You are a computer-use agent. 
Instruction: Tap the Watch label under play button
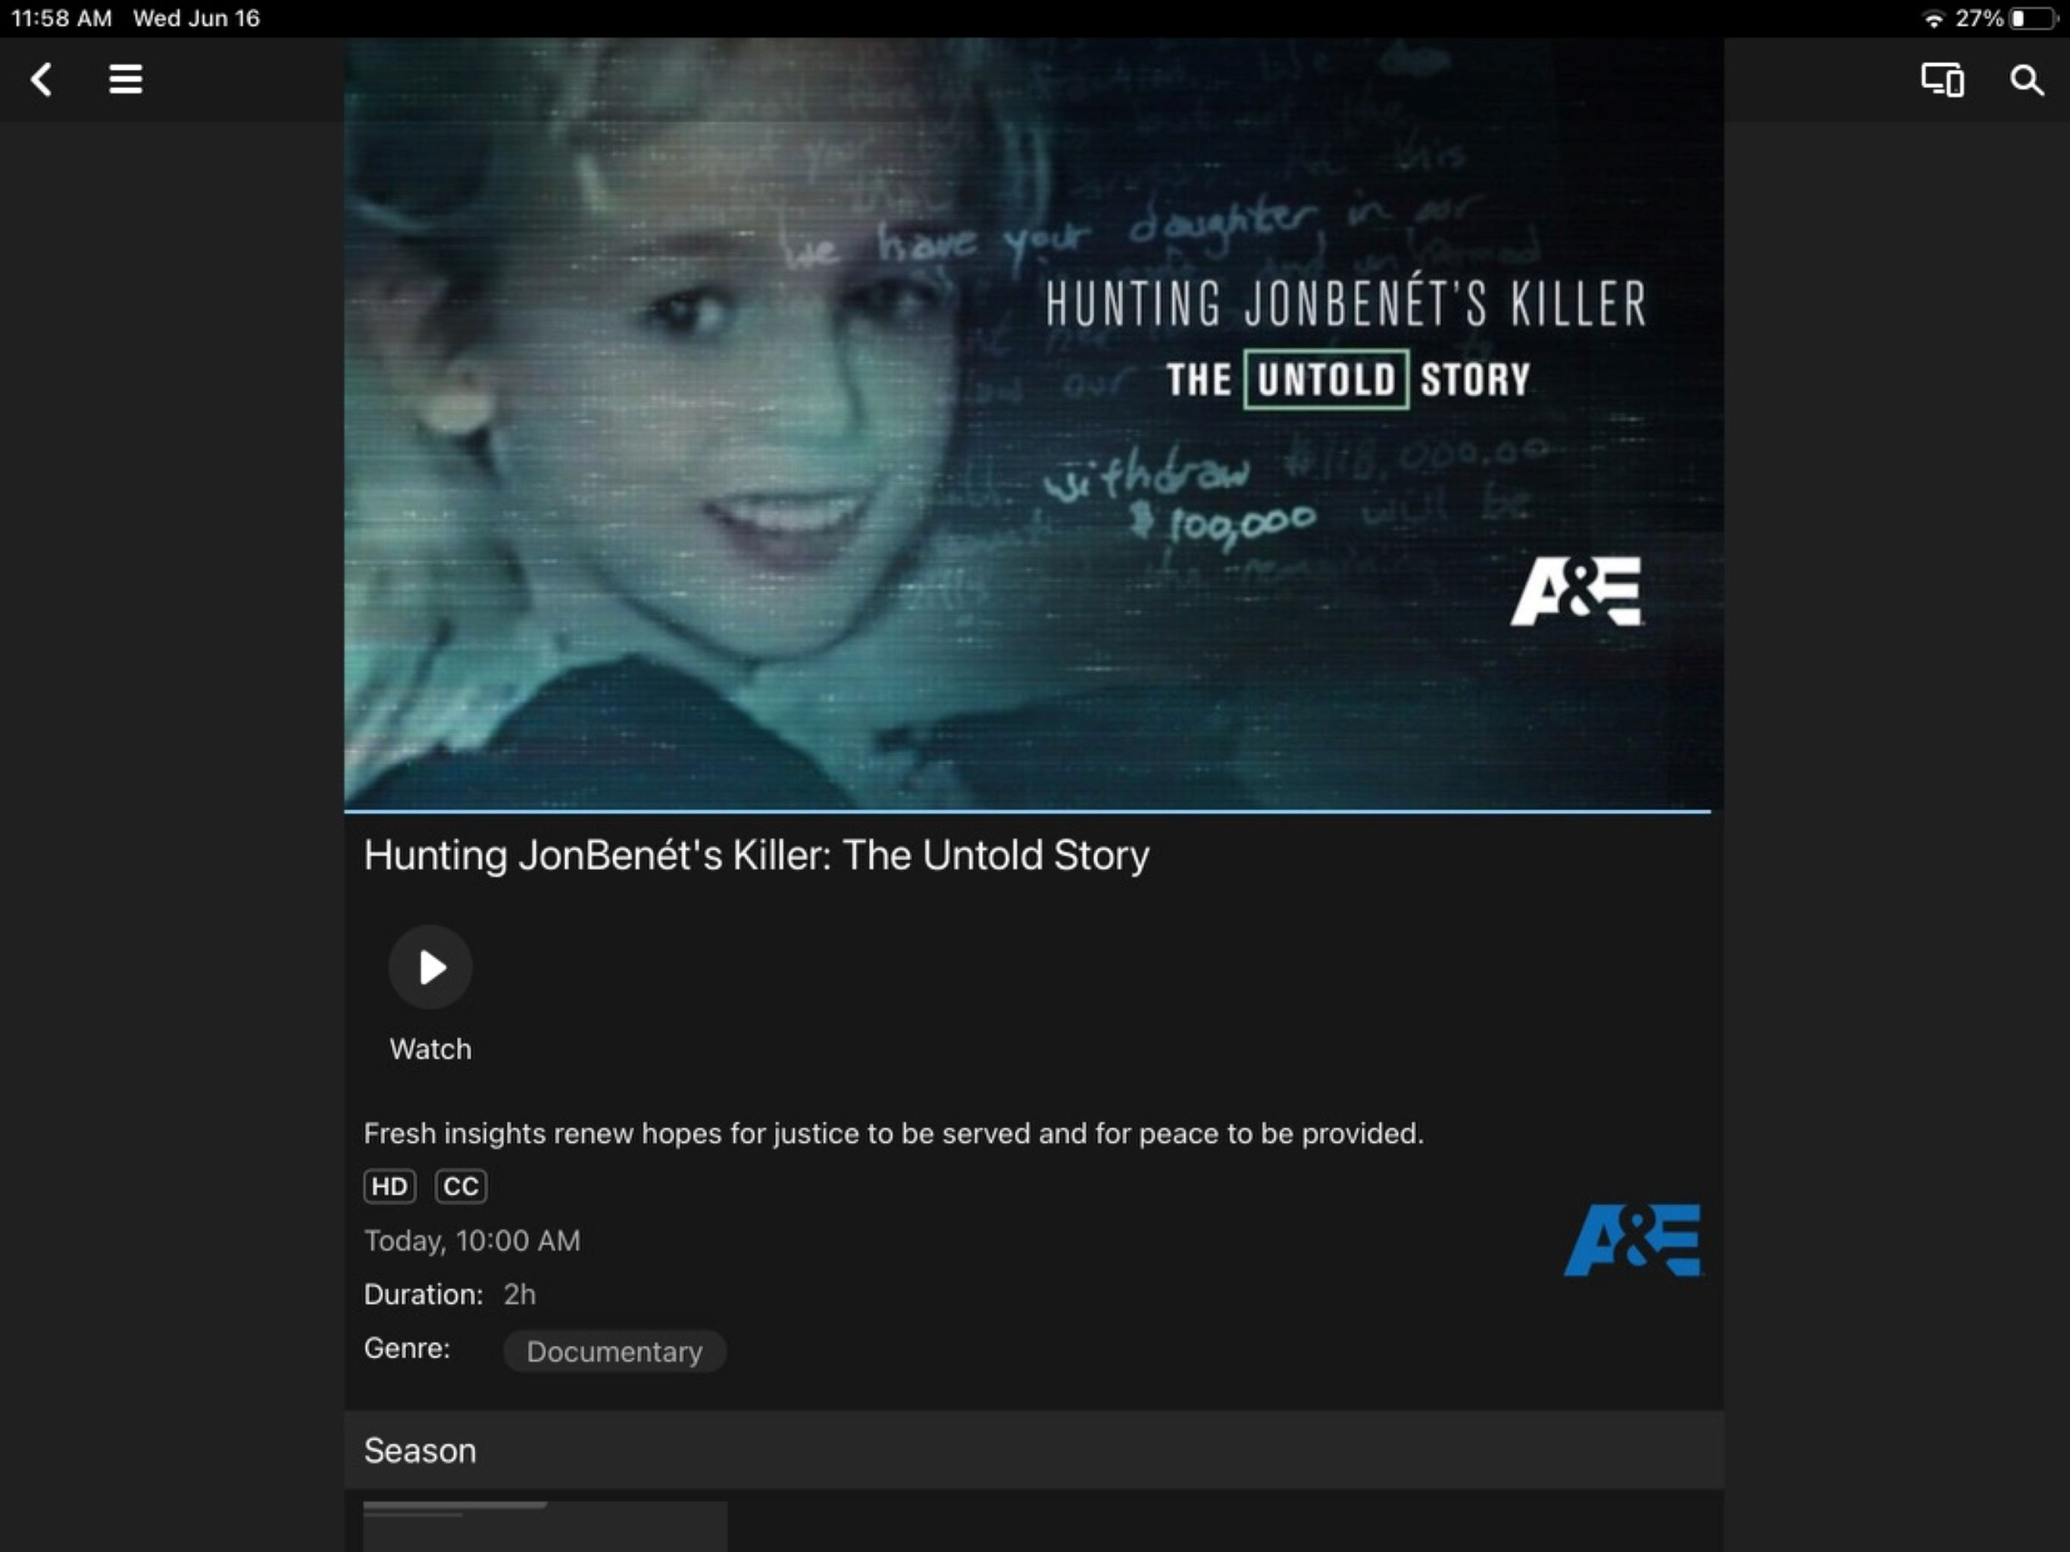click(430, 1048)
